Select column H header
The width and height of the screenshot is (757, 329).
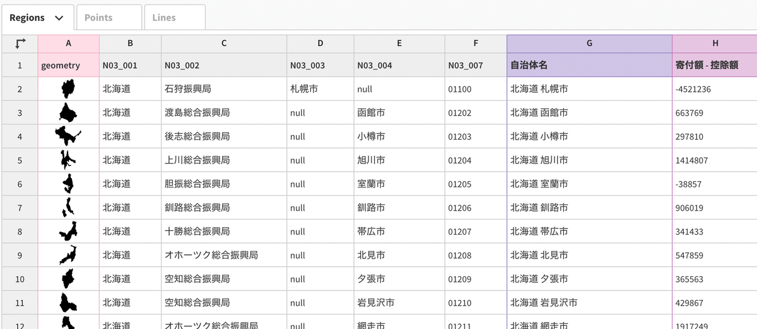pos(715,43)
